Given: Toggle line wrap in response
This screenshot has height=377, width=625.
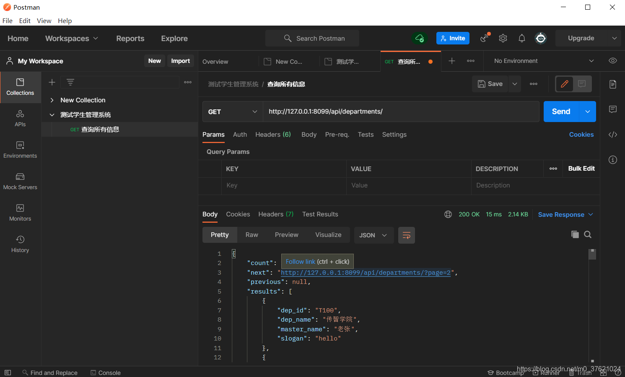Looking at the screenshot, I should (x=407, y=235).
